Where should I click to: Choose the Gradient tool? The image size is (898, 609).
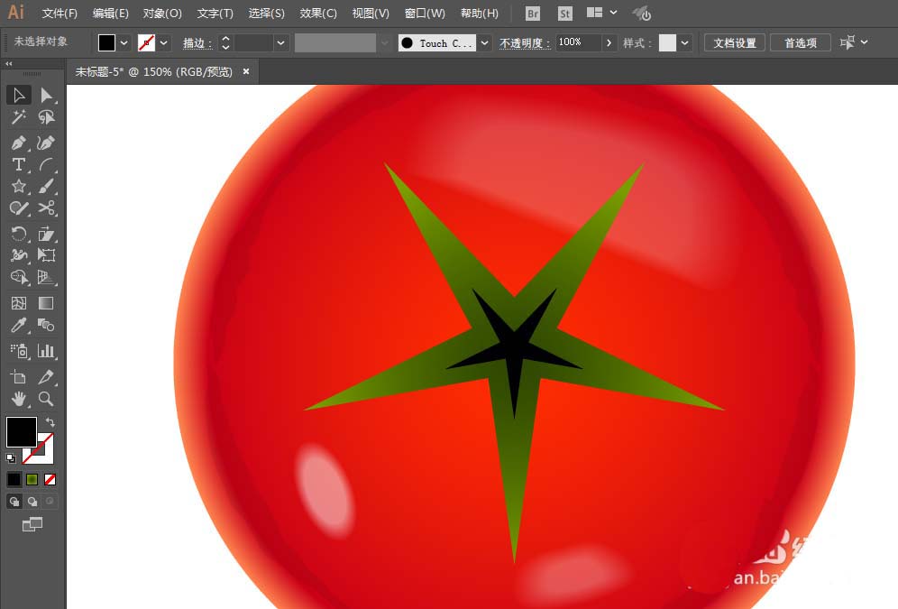pos(46,303)
